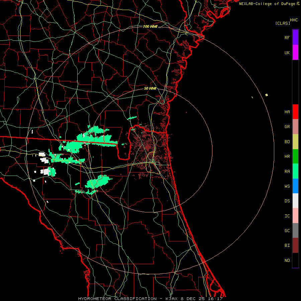Select the BD yellow legend block
The width and height of the screenshot is (301, 301).
tap(295, 142)
